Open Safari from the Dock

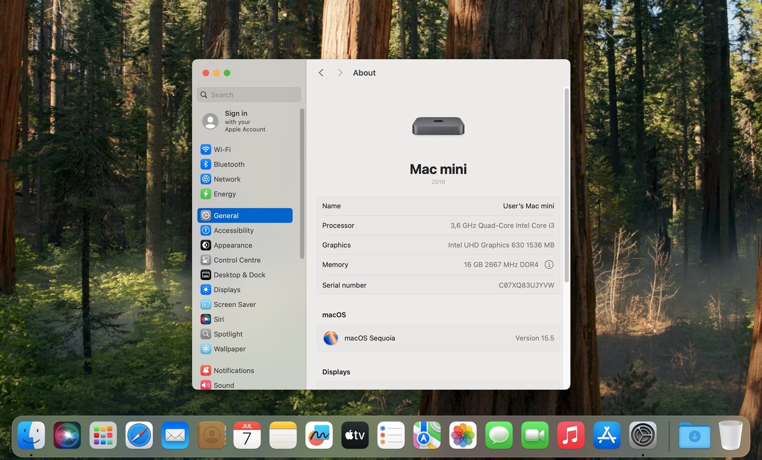coord(139,435)
